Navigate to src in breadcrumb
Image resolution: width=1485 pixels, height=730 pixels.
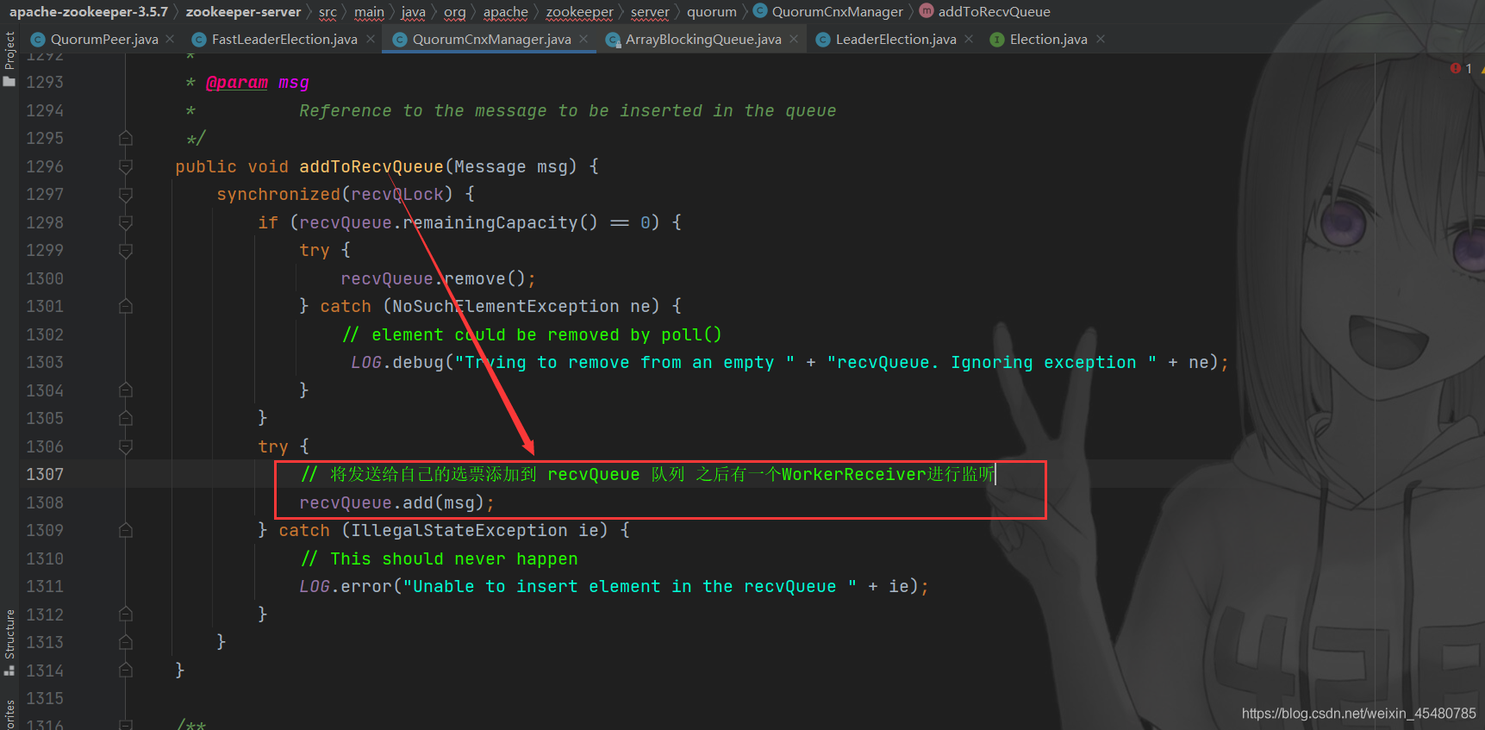[x=328, y=12]
